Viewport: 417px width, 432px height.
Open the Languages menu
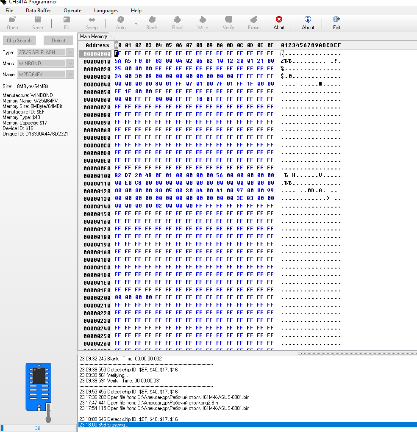pos(106,10)
